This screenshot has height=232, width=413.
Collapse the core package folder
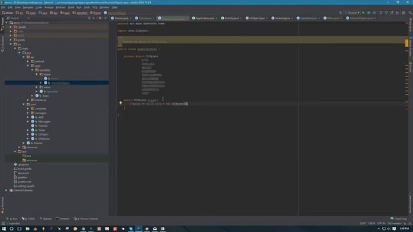coord(24,104)
